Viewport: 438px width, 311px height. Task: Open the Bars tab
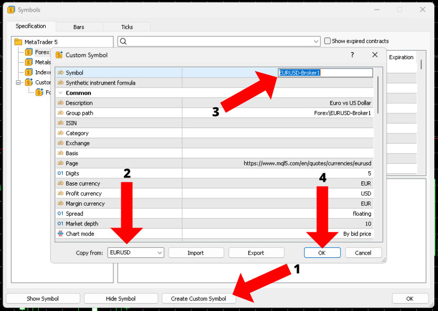click(79, 27)
